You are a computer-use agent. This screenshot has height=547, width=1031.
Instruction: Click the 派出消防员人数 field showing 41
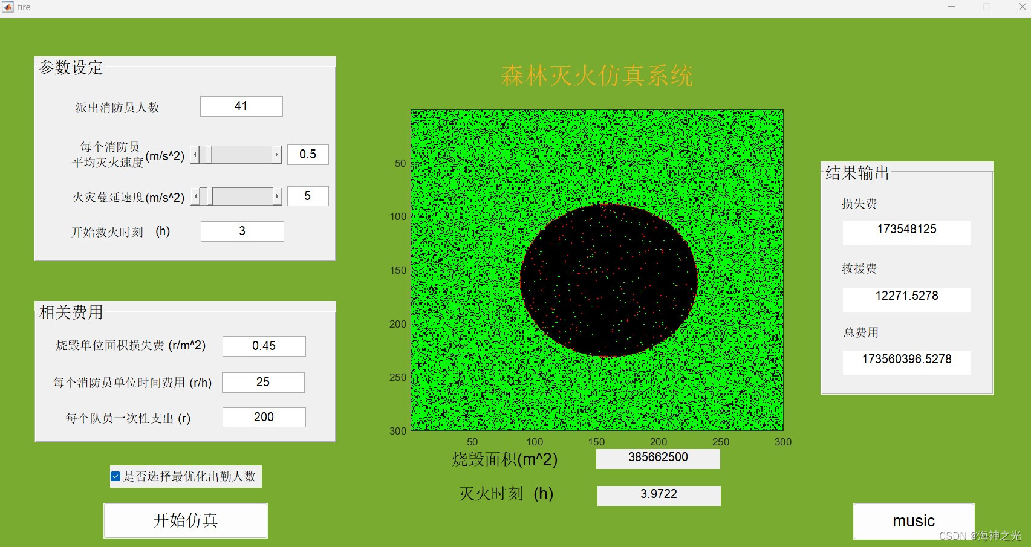point(241,106)
